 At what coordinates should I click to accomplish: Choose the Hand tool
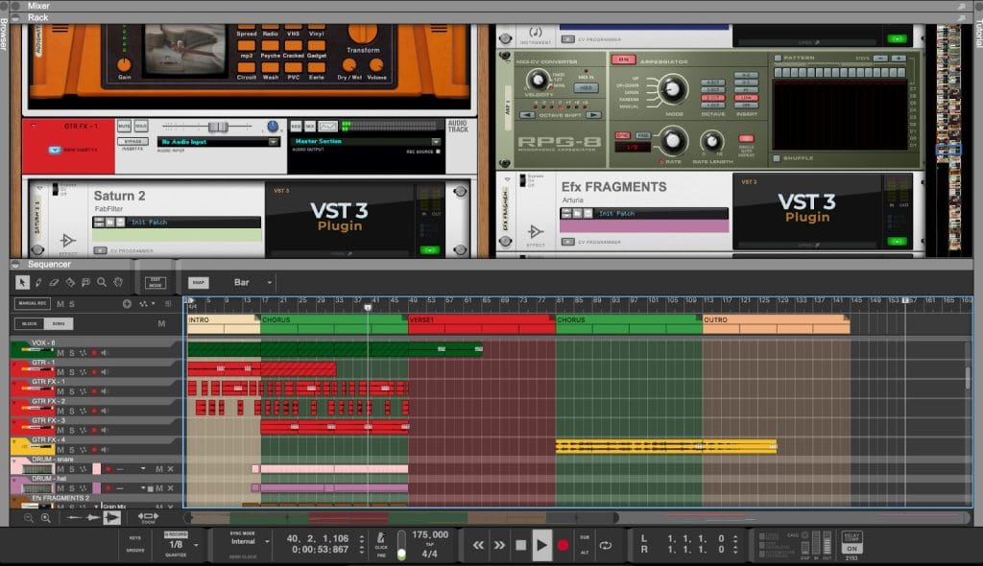117,282
